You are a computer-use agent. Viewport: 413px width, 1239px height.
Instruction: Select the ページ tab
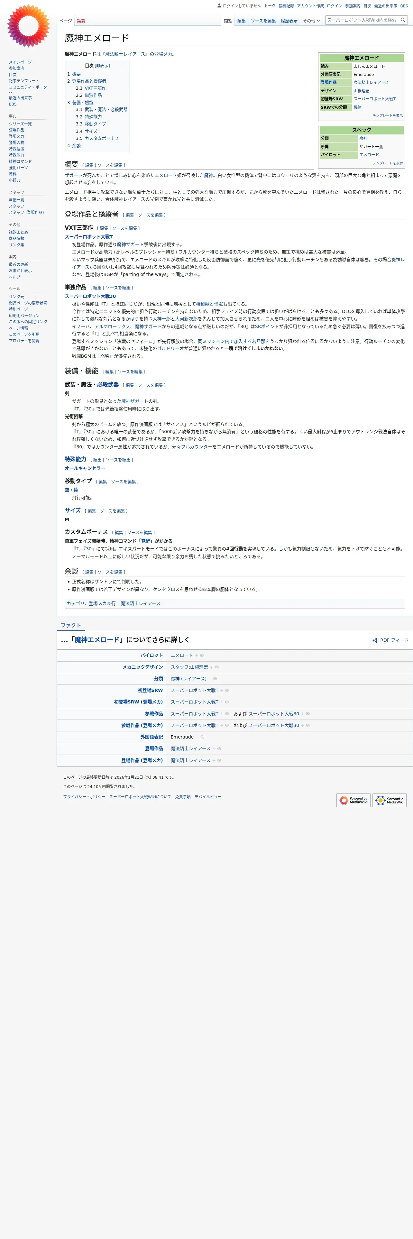coord(66,21)
